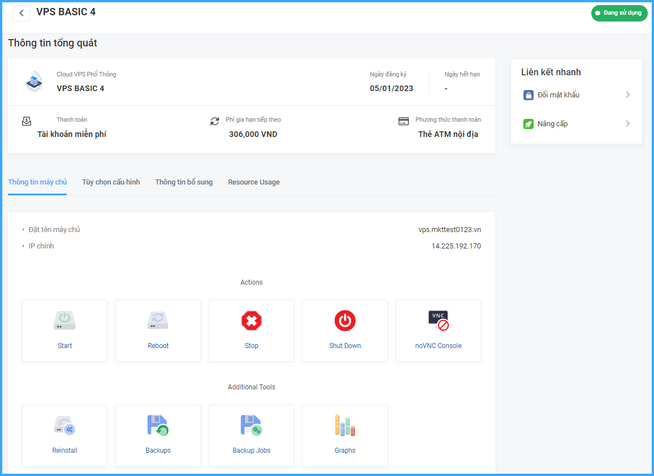Screen dimensions: 654x476
Task: Click the bold VPS BASIC 4 product name in card
Action: tap(80, 88)
